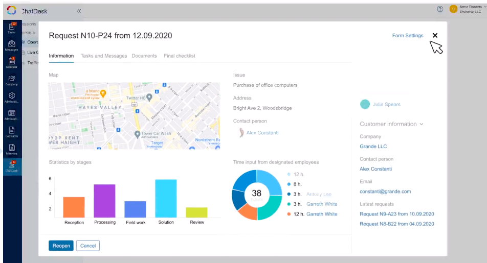Click Garreth White on the 3 h. legend row
The width and height of the screenshot is (487, 263).
coord(322,204)
